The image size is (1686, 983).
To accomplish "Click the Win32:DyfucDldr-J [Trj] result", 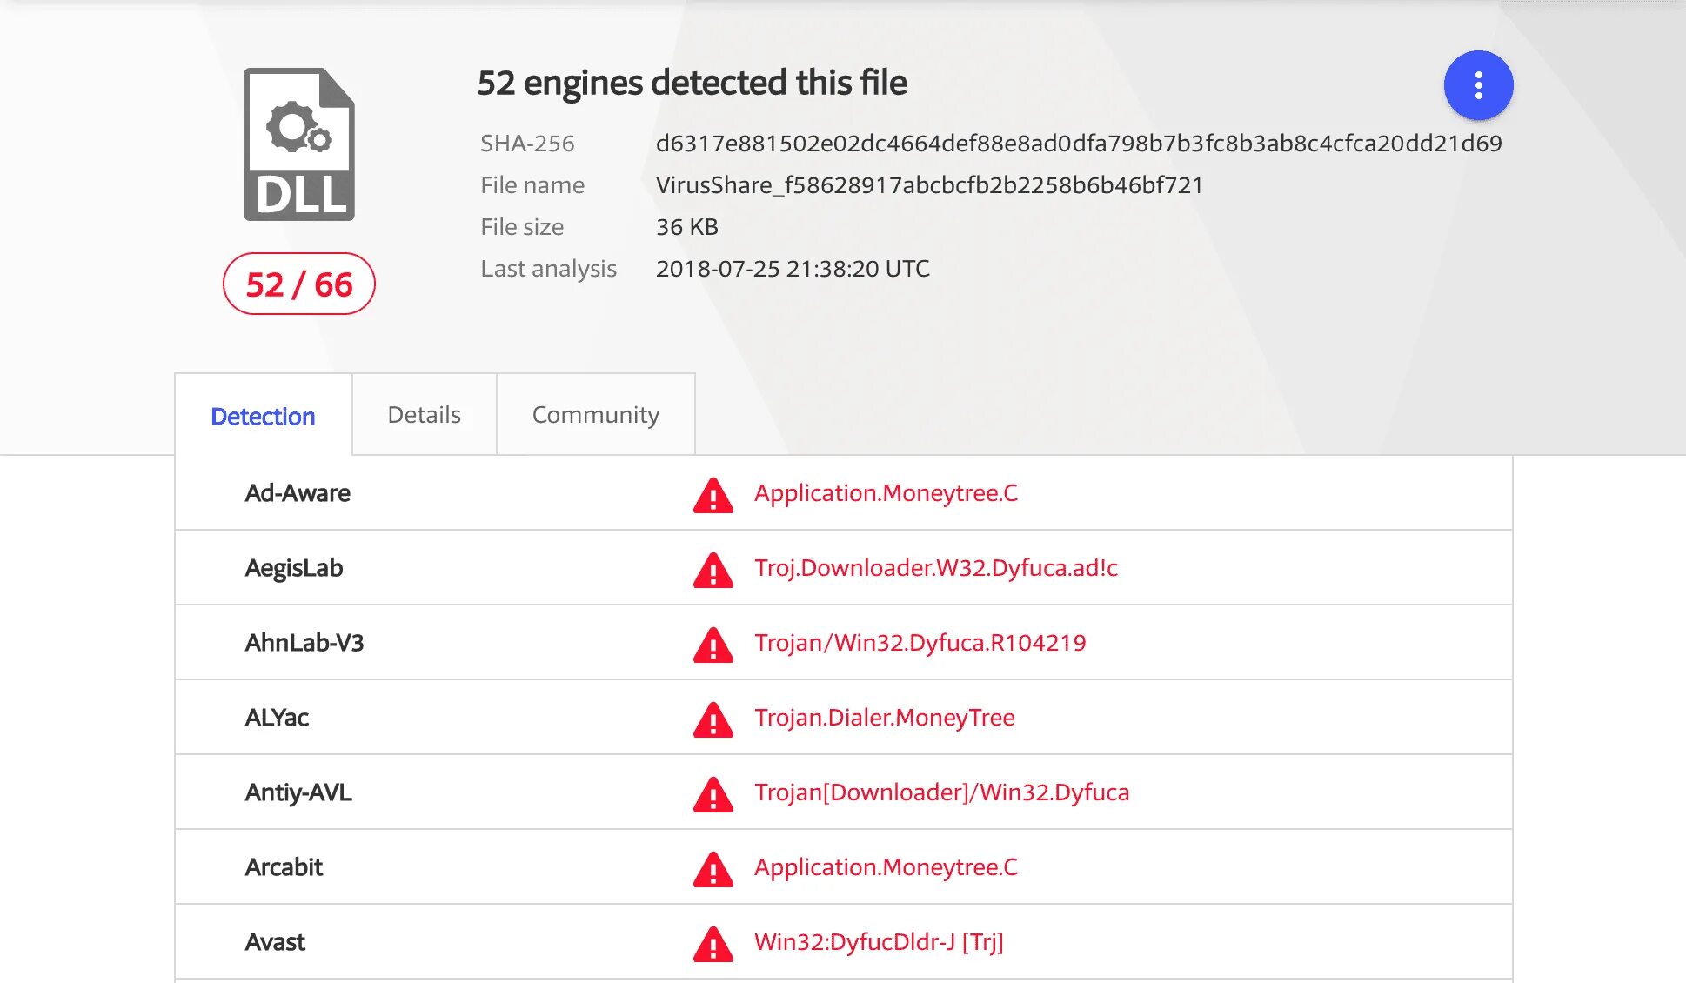I will 879,942.
